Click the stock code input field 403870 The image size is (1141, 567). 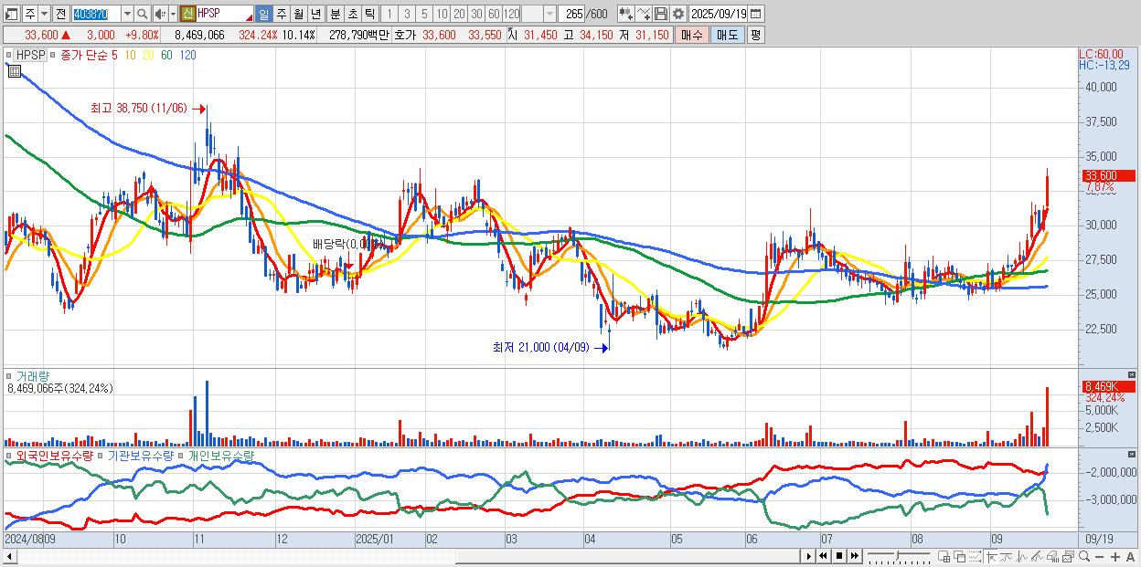click(96, 14)
